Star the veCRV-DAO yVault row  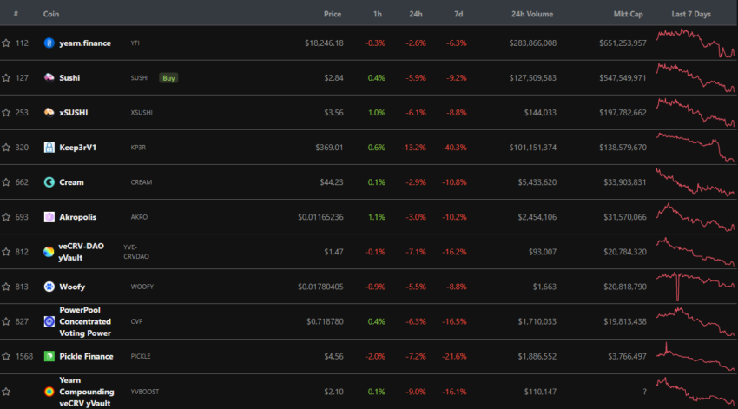(6, 252)
